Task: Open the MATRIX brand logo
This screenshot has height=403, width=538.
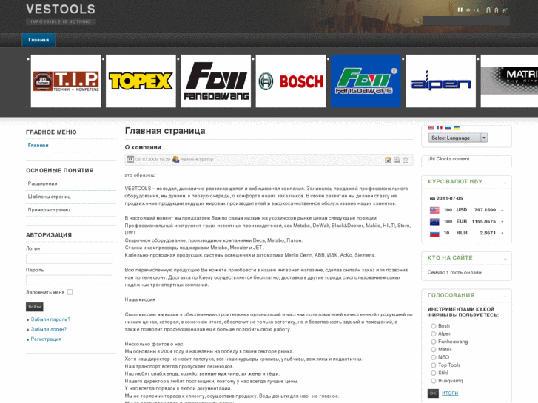Action: pos(509,81)
